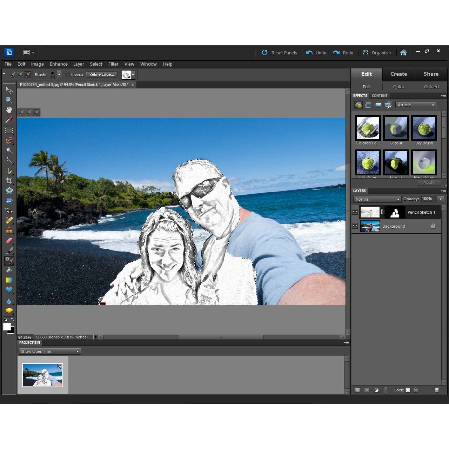Select the Zoom magnifier tool
Screen dimensions: 449x449
coord(9,100)
